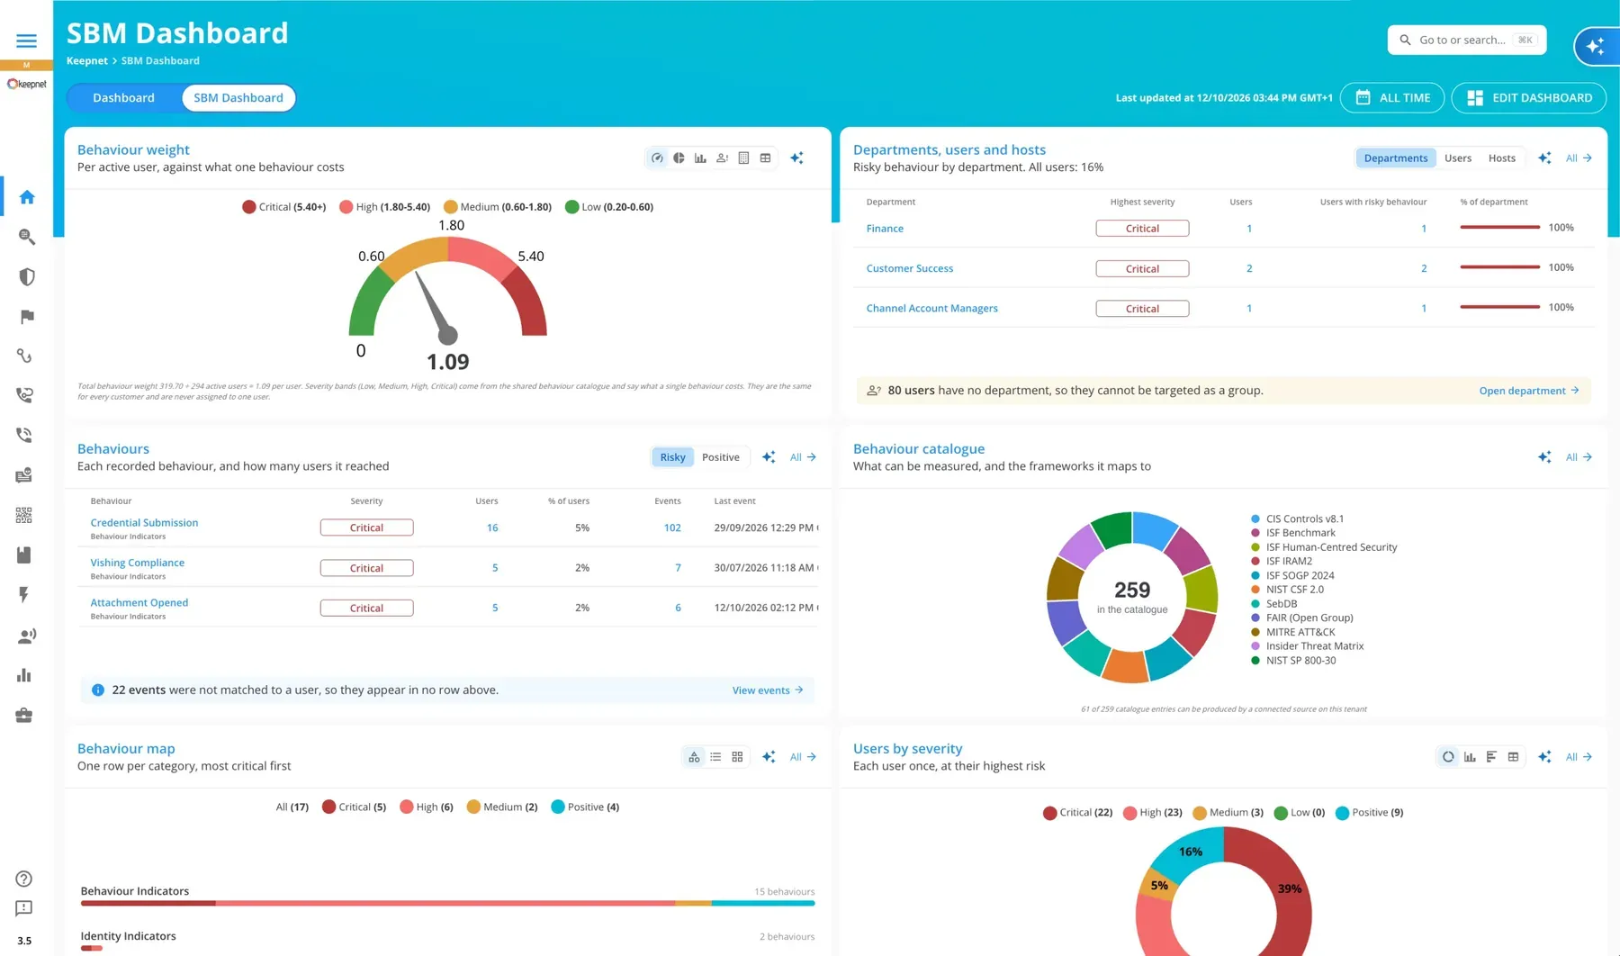
Task: Click EDIT DASHBOARD button
Action: (x=1528, y=97)
